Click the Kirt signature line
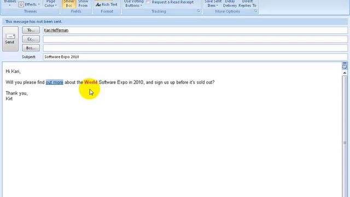This screenshot has height=197, width=350. click(x=9, y=99)
